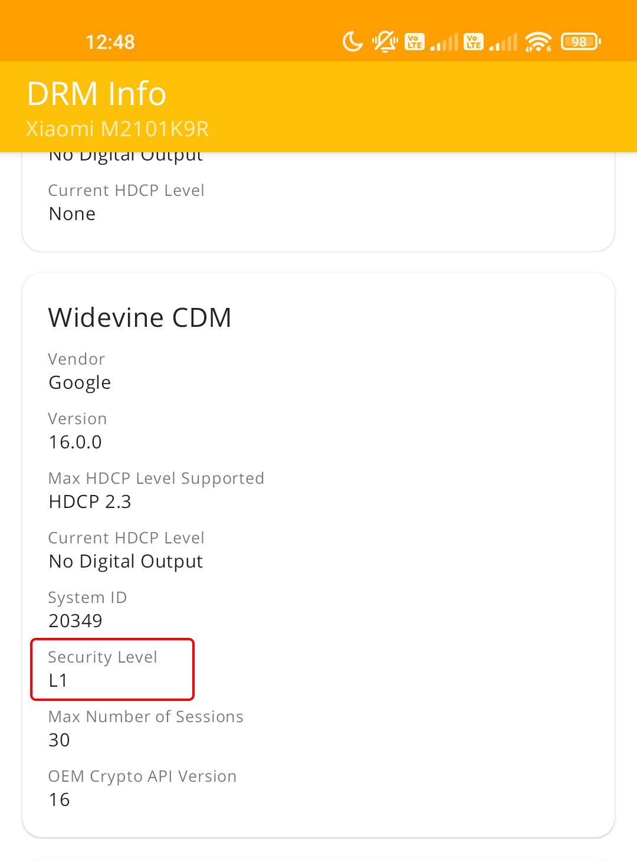
Task: Tap the Wi-Fi 6 status icon
Action: pos(538,42)
